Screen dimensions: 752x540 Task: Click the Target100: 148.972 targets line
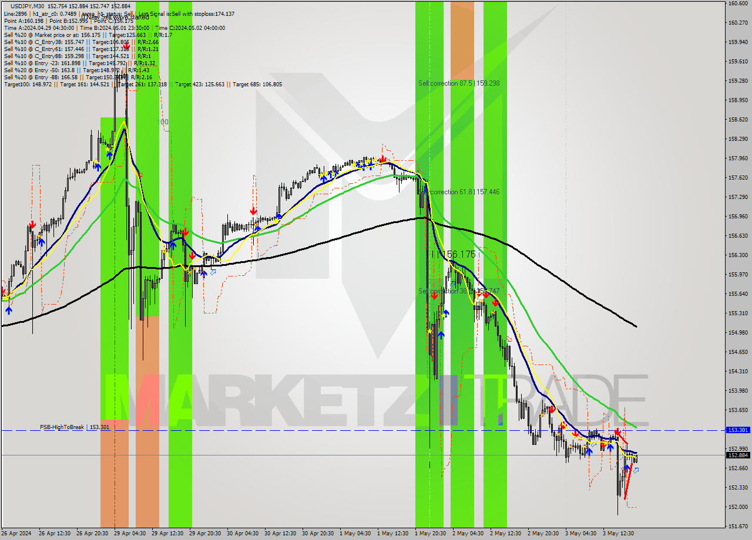coord(143,85)
